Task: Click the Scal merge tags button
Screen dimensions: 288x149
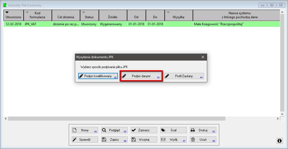Action: (x=173, y=130)
